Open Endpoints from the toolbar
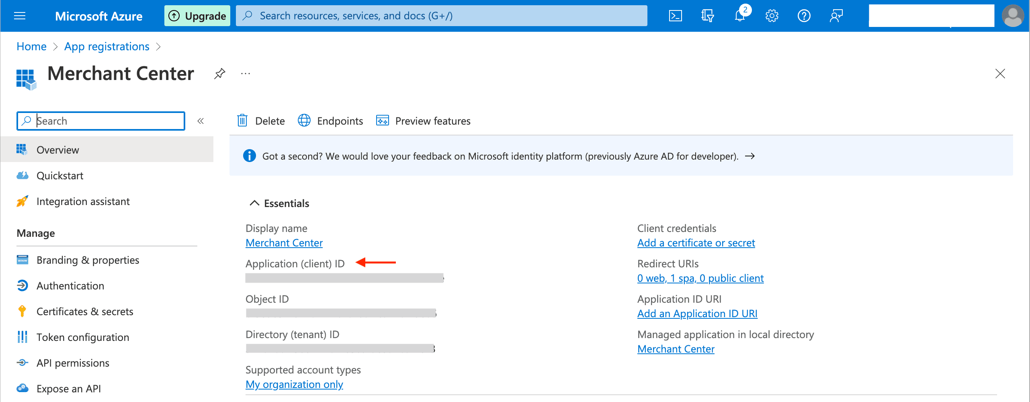 [x=331, y=121]
